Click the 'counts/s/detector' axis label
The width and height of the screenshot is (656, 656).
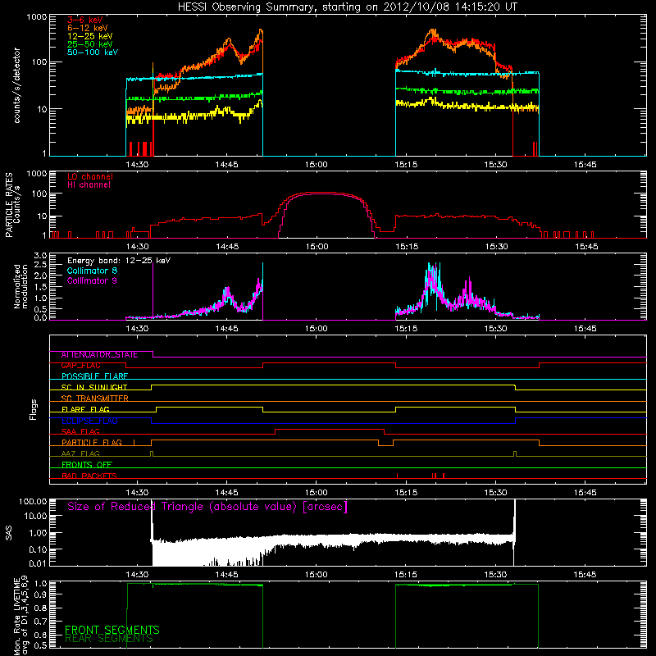click(x=16, y=85)
